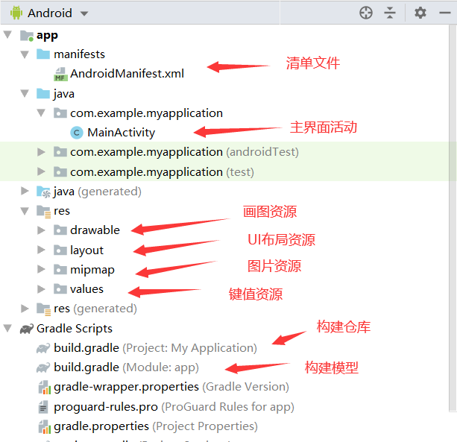
Task: Open proguard-rules.pro file
Action: [174, 407]
